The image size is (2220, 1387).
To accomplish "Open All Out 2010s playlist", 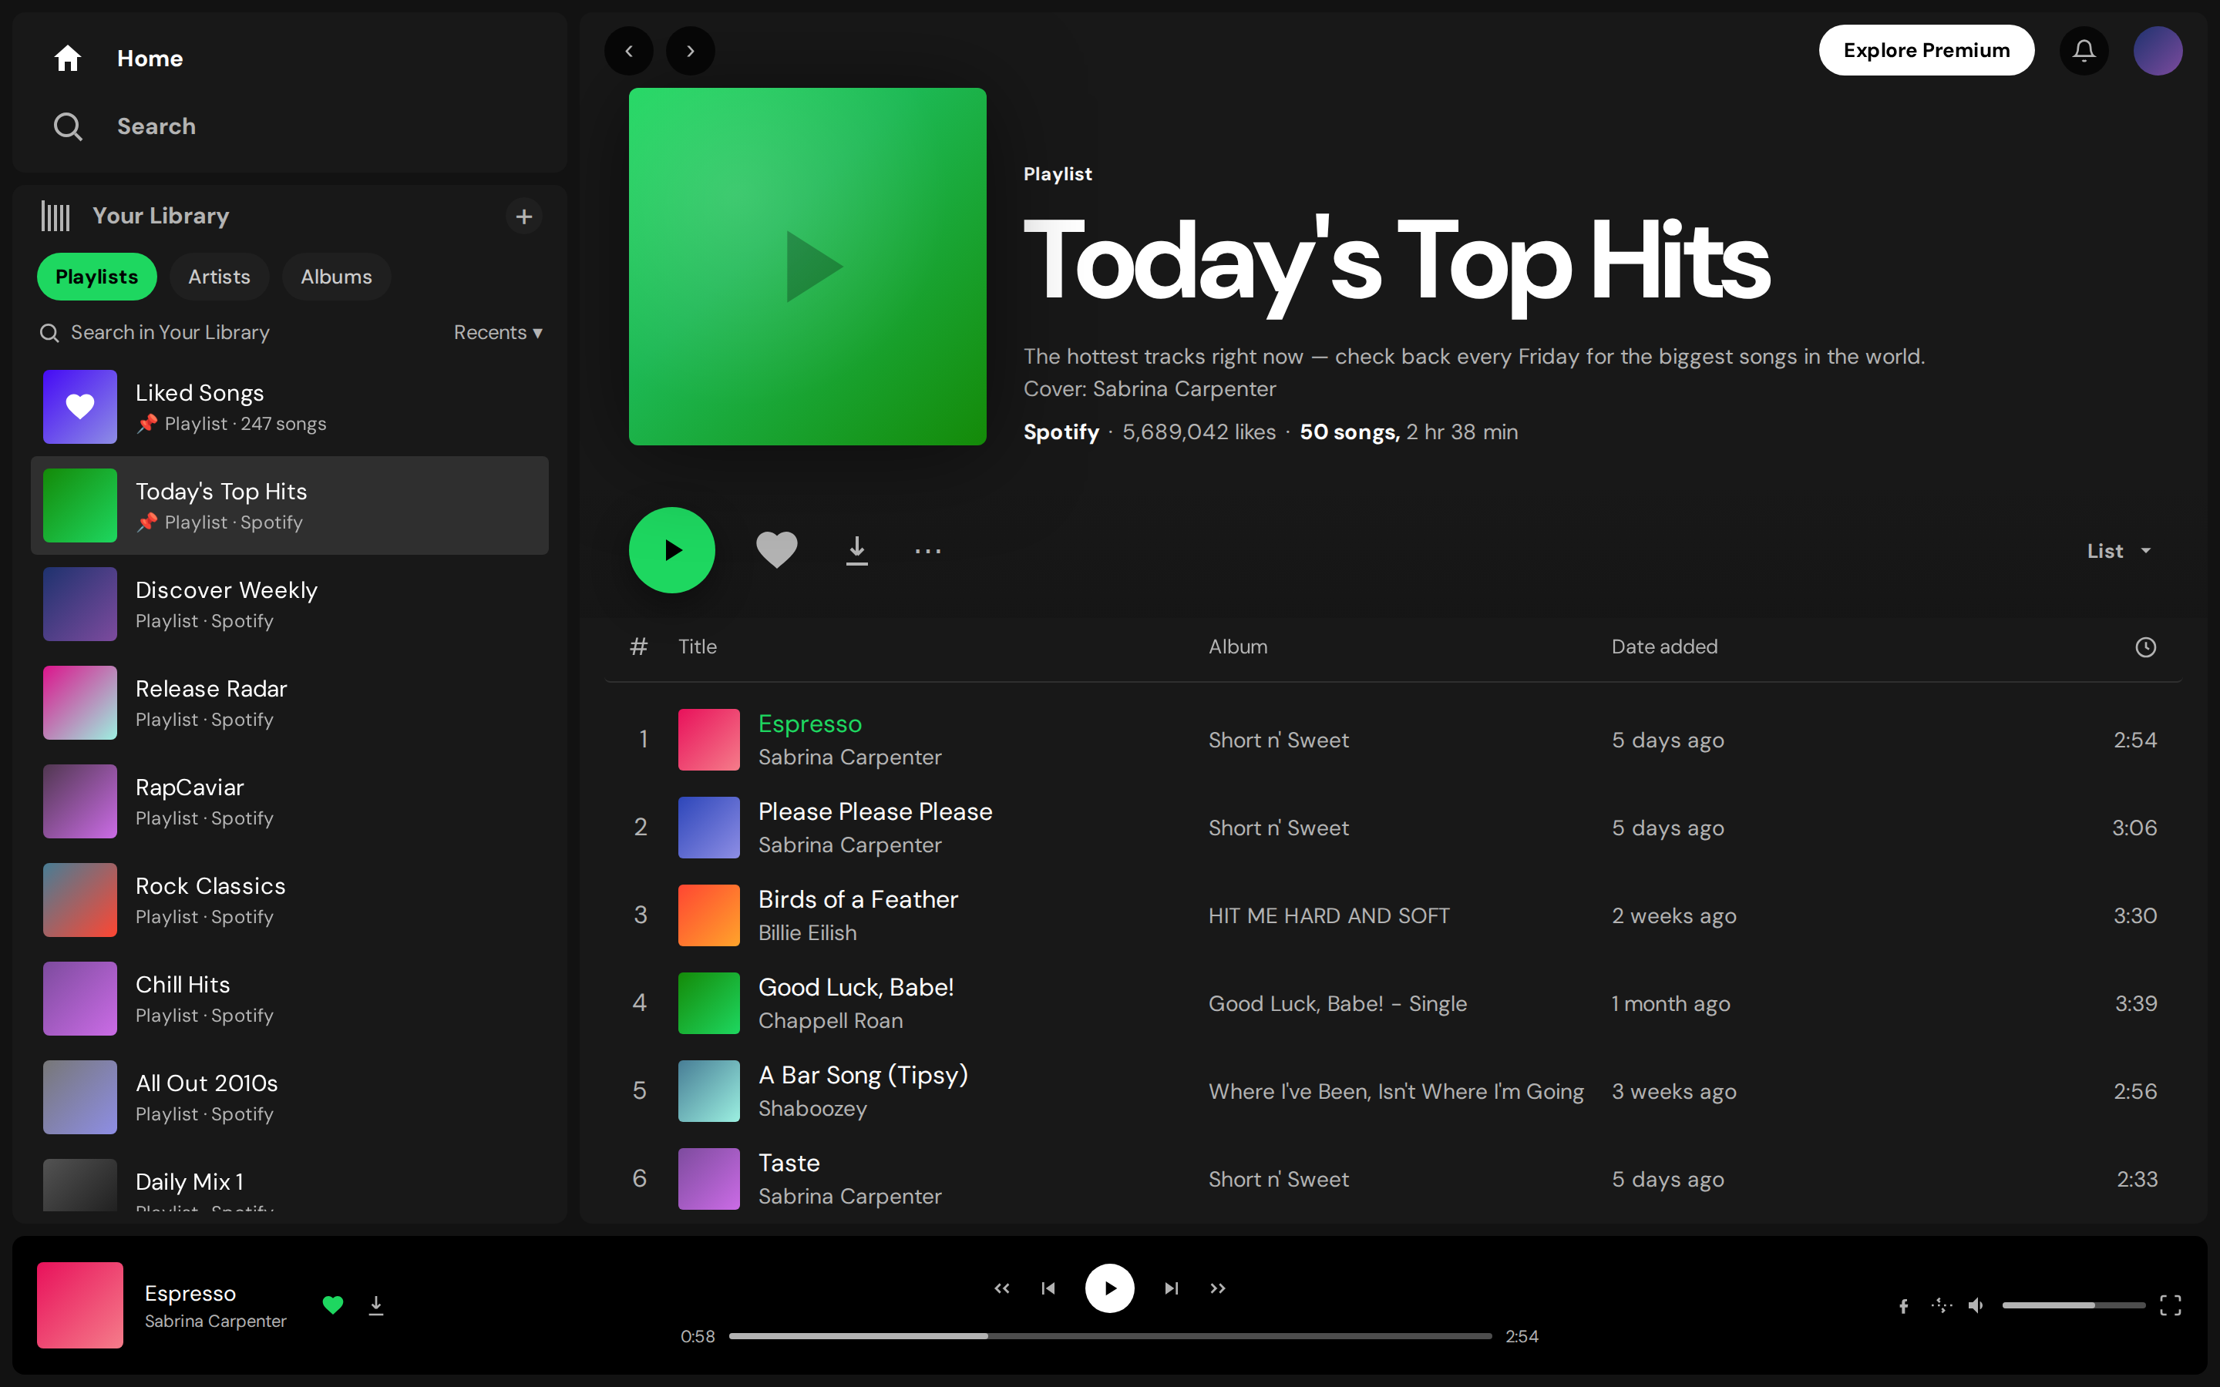I will coord(290,1097).
